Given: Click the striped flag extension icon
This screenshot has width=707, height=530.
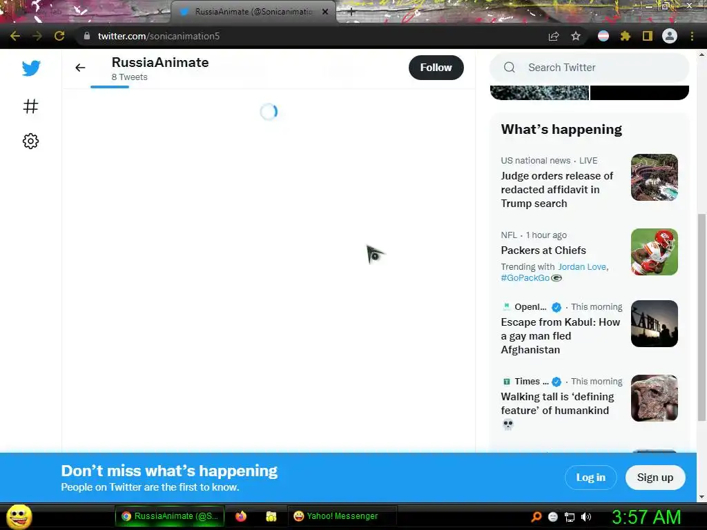Looking at the screenshot, I should click(x=603, y=36).
